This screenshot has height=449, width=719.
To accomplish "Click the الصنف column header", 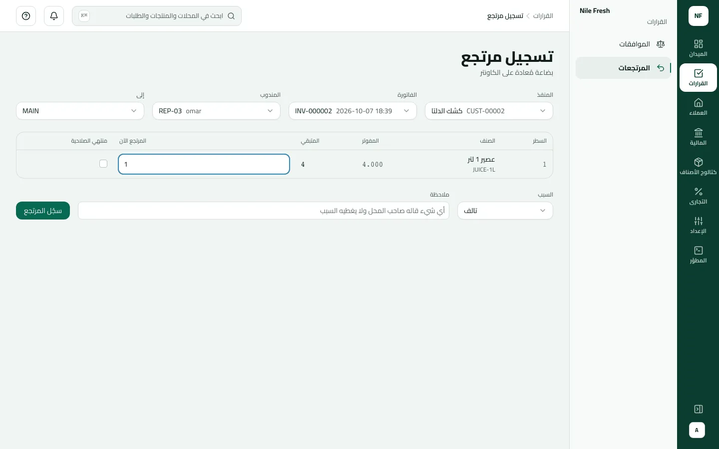I will click(487, 141).
